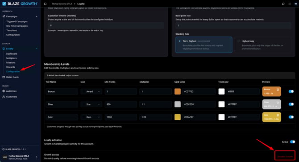This screenshot has width=299, height=162.
Task: Open Rewards in the Loyalty menu
Action: (x=11, y=67)
